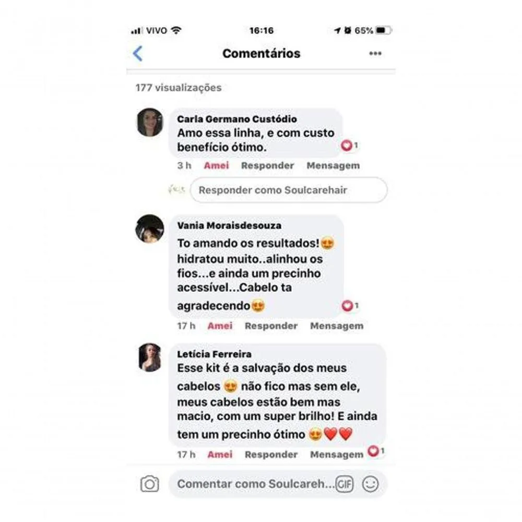
Task: Tap heart reaction count on Letícia's comment
Action: point(376,451)
